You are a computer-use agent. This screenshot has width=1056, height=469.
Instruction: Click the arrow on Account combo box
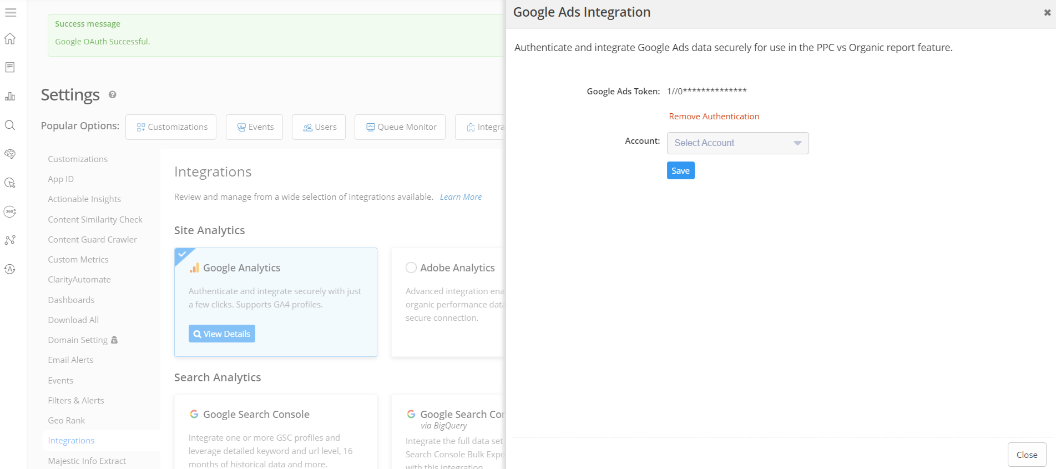(x=797, y=143)
